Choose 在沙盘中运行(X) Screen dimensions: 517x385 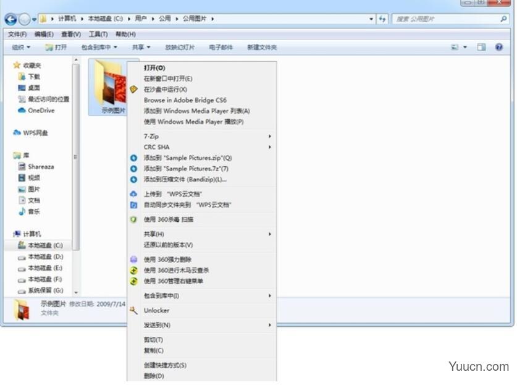click(202, 90)
